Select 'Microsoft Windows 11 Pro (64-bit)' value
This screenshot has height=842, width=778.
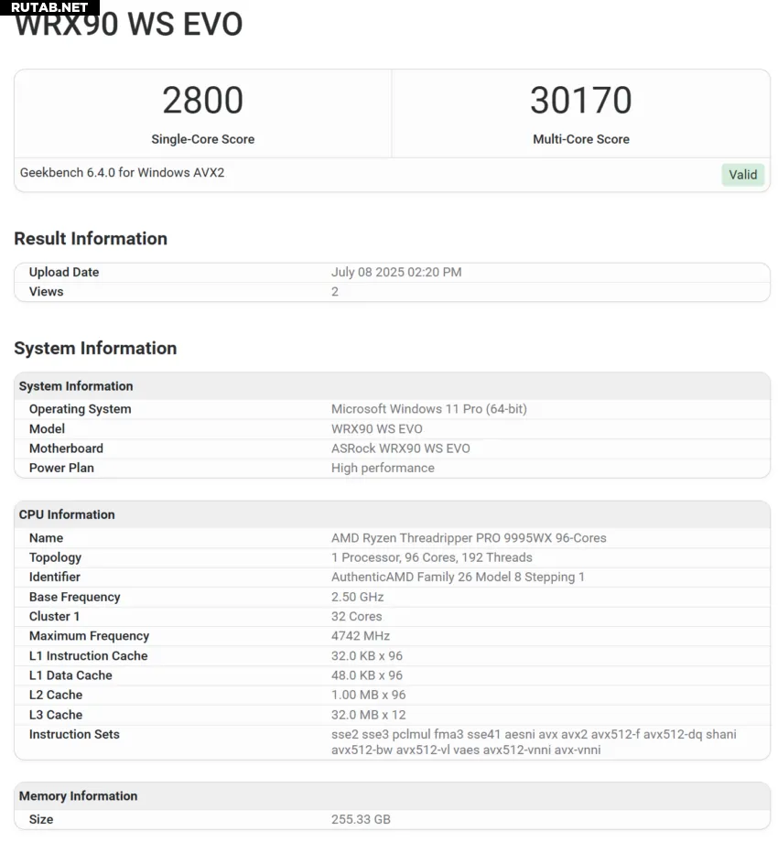tap(429, 409)
